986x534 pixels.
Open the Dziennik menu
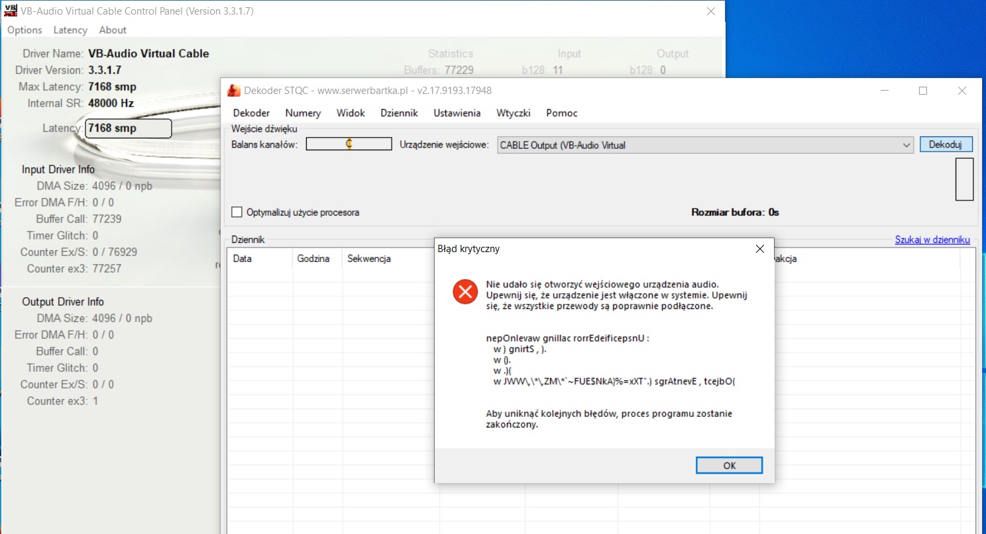pos(399,113)
